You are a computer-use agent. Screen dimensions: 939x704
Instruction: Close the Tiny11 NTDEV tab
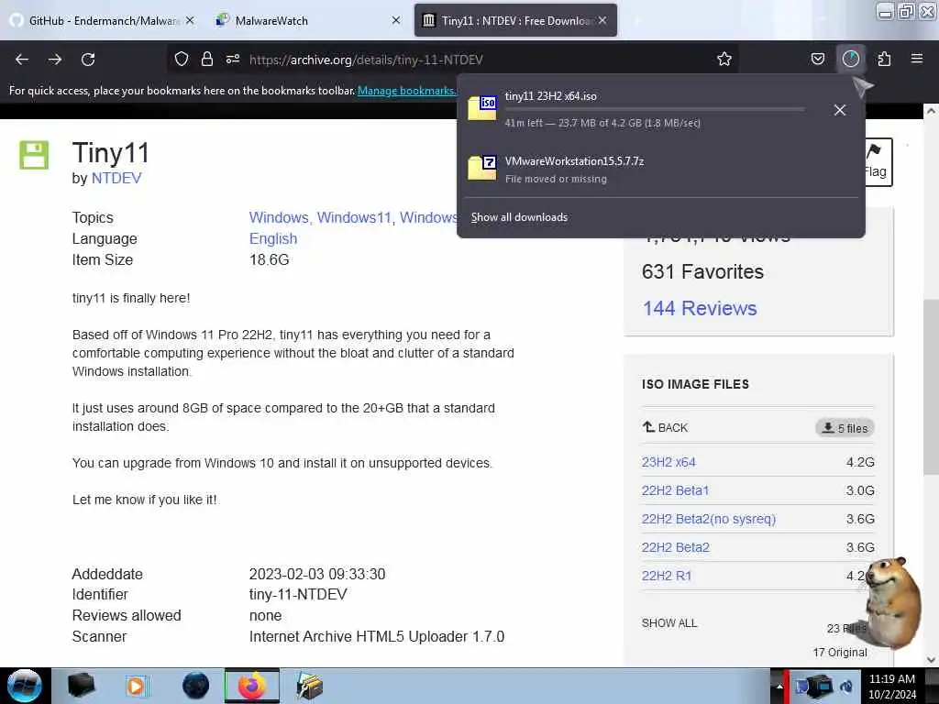point(602,20)
